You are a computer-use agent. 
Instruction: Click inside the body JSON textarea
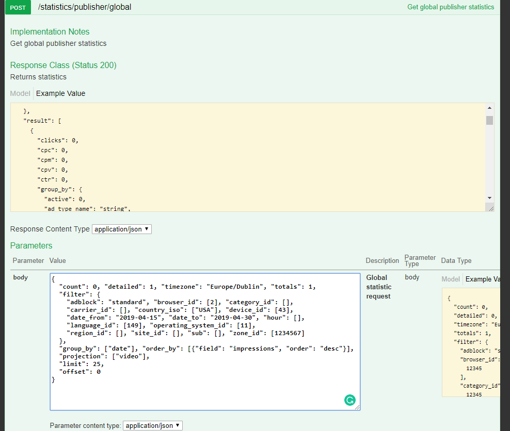(x=205, y=342)
